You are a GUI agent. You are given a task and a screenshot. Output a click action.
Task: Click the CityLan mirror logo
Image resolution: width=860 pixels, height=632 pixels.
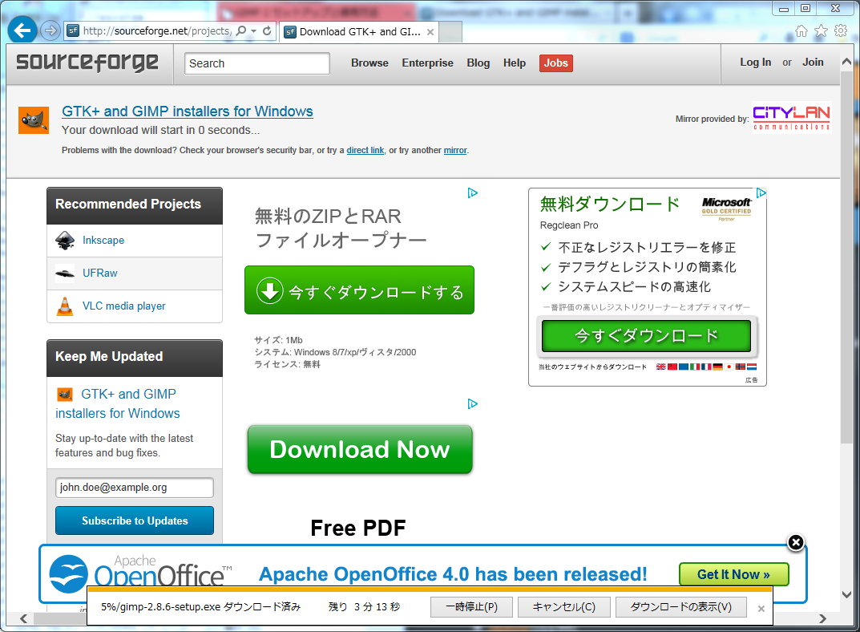click(791, 117)
